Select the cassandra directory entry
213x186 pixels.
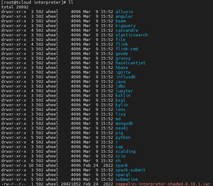(x=127, y=30)
